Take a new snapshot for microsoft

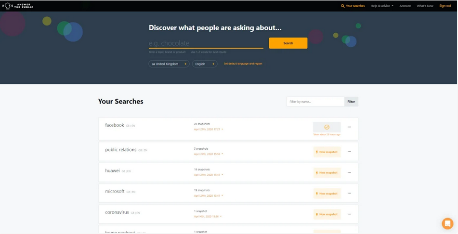click(x=327, y=194)
